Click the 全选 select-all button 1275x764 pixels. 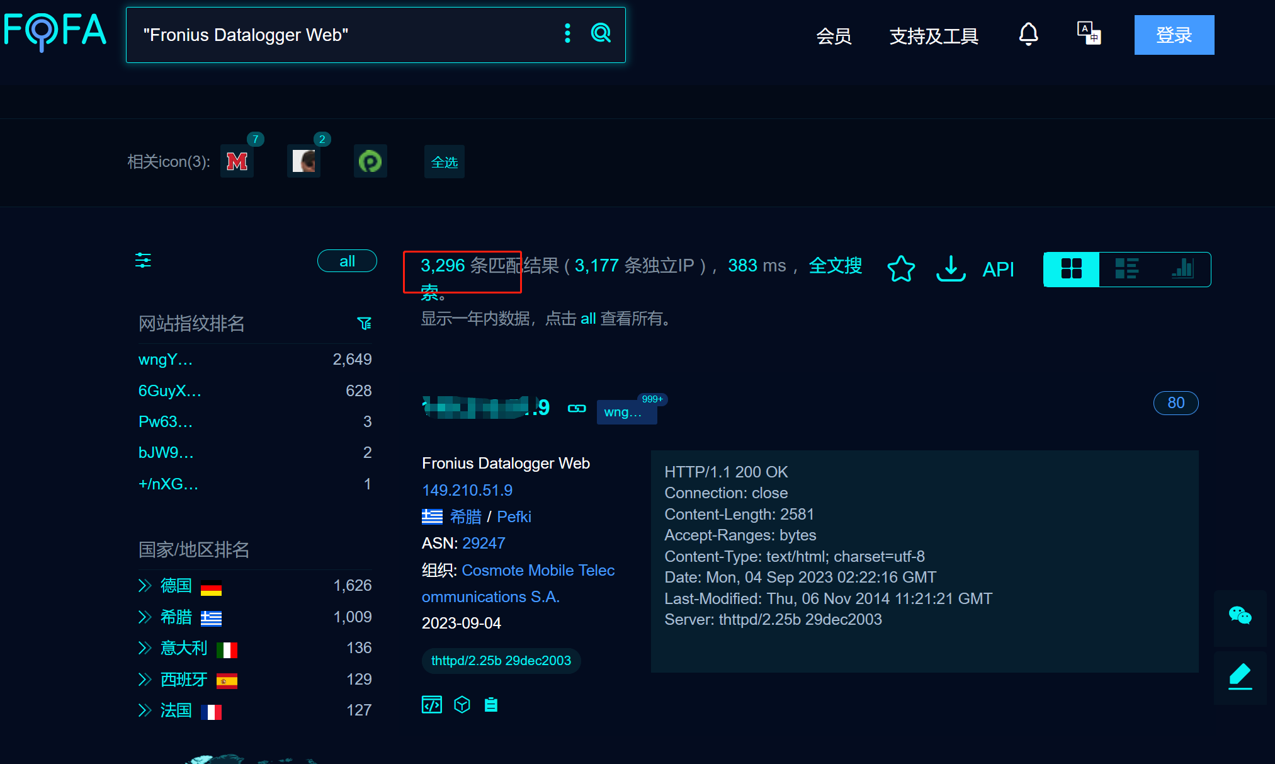(x=445, y=162)
